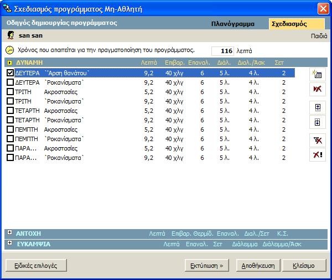Screen dimensions: 332x280
Task: Click the add new exercise calendar icon
Action: [x=317, y=74]
